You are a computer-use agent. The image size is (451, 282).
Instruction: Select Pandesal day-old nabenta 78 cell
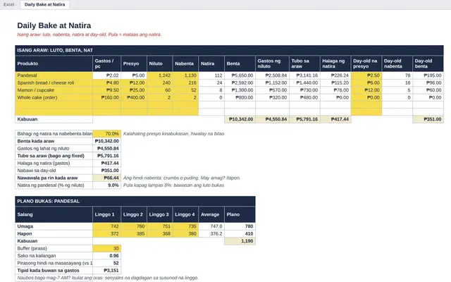(397, 75)
